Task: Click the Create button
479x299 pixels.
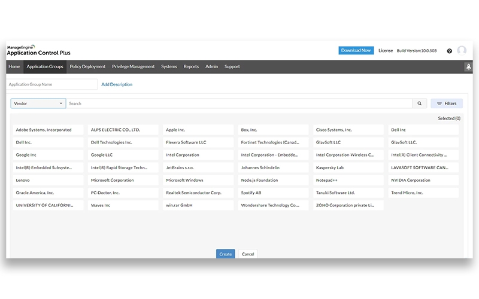Action: point(225,254)
